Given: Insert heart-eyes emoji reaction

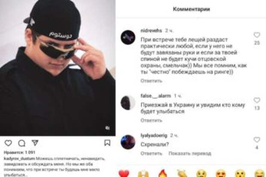Looking at the screenshot, I should pos(221,174).
